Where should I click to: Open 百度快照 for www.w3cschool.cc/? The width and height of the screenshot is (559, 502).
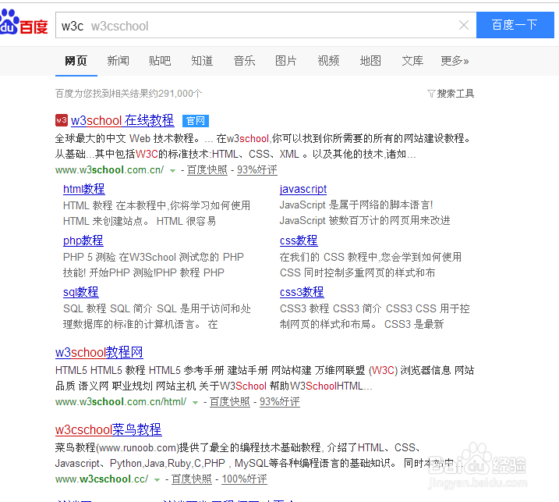[x=192, y=479]
